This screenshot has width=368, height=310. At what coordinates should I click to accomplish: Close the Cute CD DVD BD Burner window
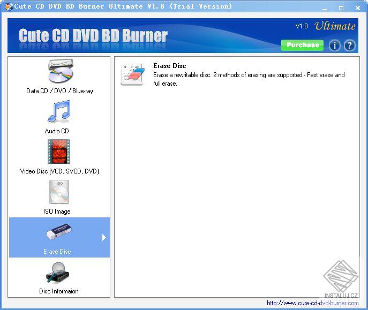pos(358,8)
